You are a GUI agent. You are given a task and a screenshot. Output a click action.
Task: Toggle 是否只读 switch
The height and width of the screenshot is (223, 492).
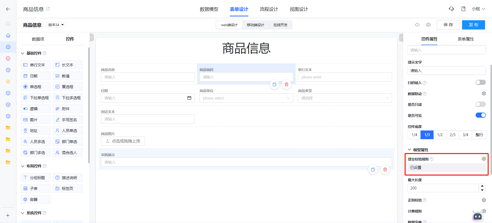480,104
